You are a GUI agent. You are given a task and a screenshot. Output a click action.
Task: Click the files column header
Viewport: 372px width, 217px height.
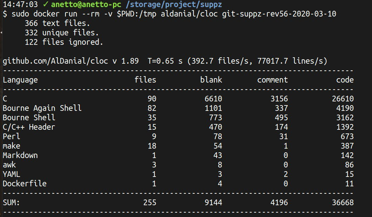[x=145, y=80]
